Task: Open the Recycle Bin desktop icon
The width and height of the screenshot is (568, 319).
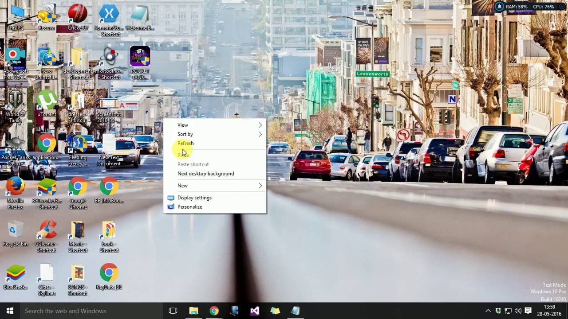Action: [15, 230]
